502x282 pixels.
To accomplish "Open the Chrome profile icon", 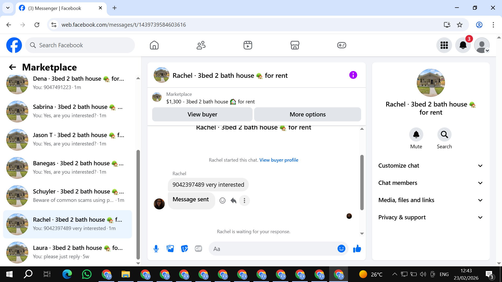I will point(479,25).
